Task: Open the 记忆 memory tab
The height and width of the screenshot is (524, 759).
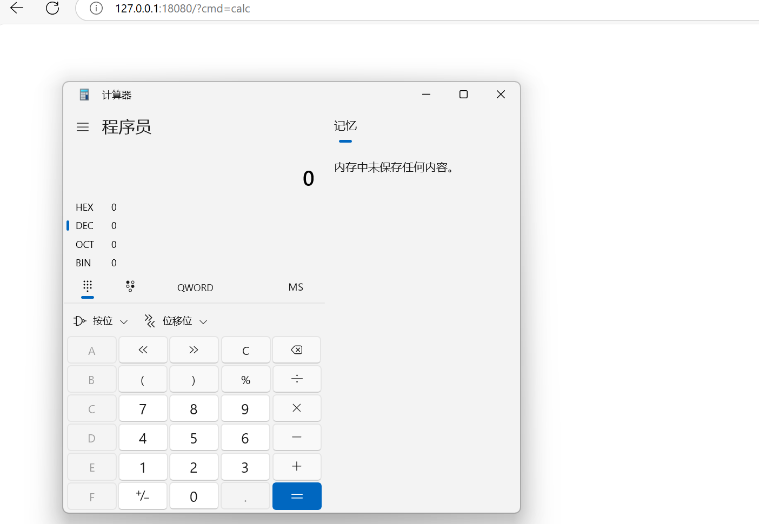Action: tap(345, 126)
